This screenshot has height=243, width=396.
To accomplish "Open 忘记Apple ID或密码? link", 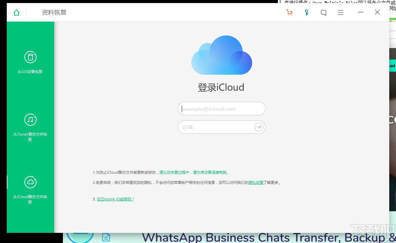I will 115,199.
